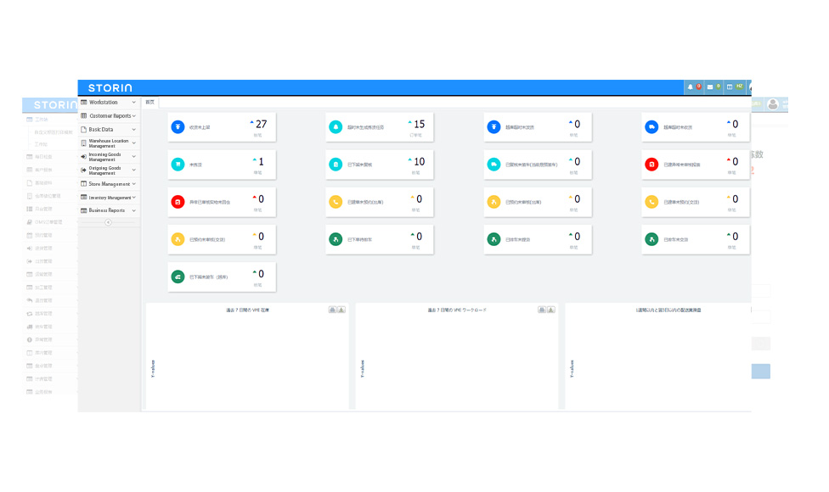This screenshot has width=829, height=492.
Task: Click the green truck icon on the last card
Action: (x=178, y=277)
